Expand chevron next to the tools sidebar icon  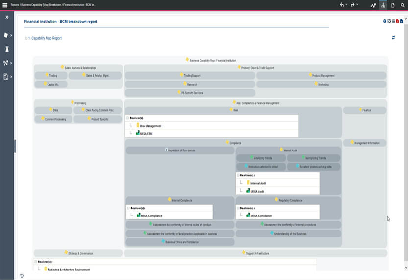(11, 63)
